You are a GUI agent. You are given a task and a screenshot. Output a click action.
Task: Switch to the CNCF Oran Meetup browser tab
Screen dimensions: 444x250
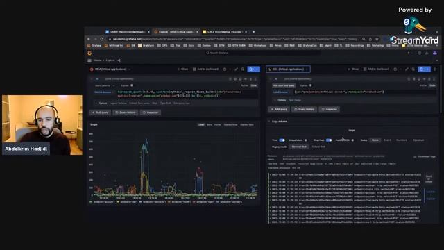225,32
